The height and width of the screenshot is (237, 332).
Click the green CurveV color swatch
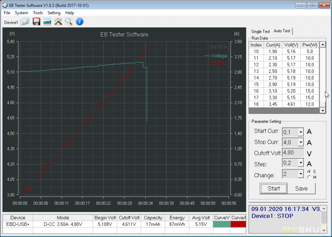tap(222, 224)
